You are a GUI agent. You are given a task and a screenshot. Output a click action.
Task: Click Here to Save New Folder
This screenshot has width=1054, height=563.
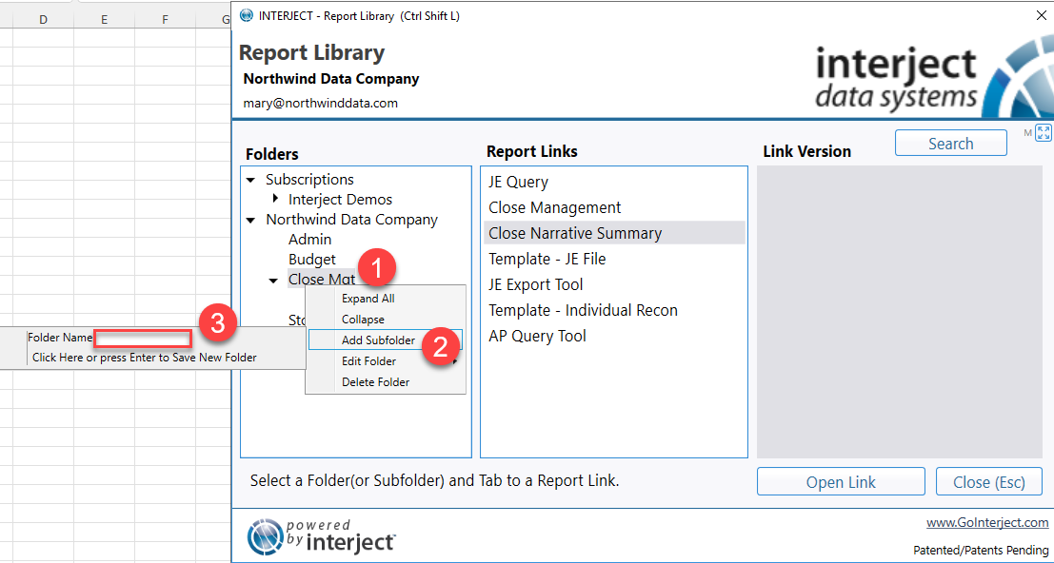pos(145,358)
